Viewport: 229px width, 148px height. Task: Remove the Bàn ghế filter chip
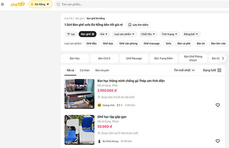coord(93,34)
